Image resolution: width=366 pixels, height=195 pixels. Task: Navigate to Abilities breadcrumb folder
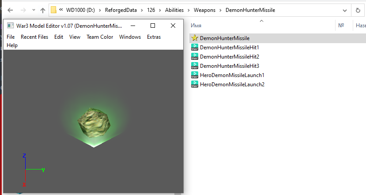174,10
